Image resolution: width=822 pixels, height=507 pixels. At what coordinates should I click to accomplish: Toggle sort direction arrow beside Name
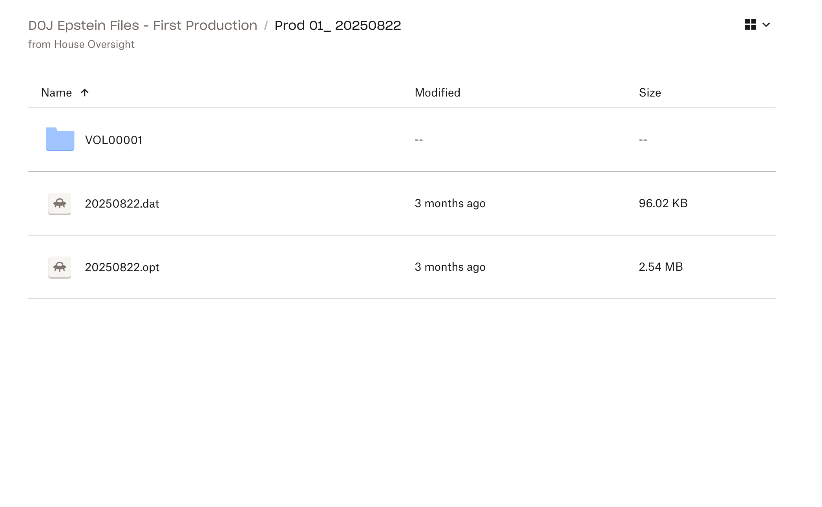(x=84, y=93)
